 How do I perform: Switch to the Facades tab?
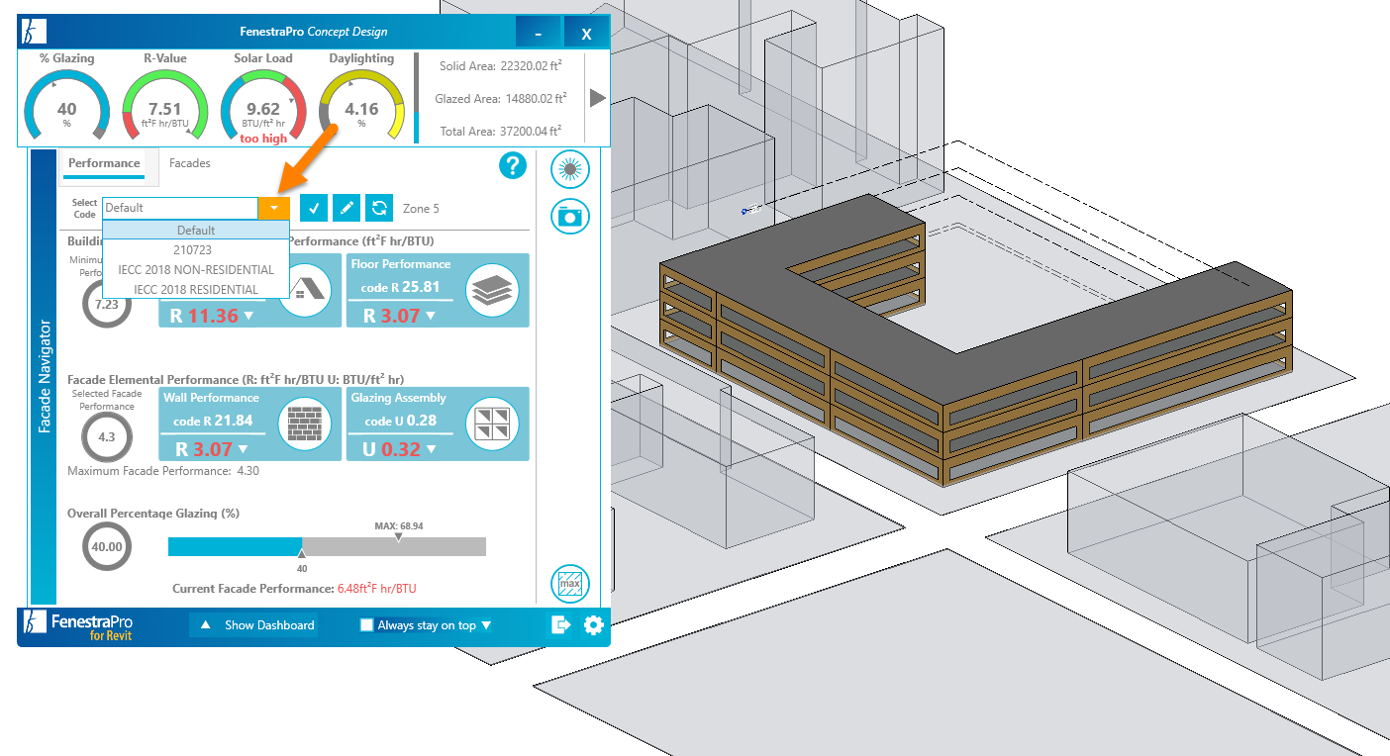click(x=190, y=163)
